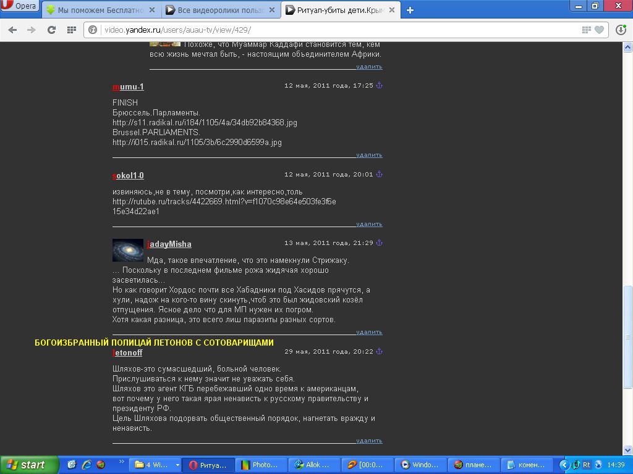The image size is (633, 474).
Task: Click the site info globe icon
Action: (93, 30)
